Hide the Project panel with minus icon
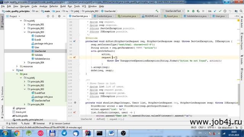Screen dimensions: 244x137 tap(64, 16)
